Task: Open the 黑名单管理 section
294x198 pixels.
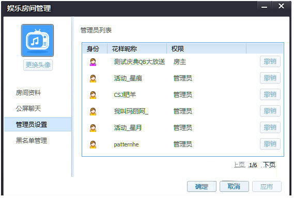Action: click(32, 140)
